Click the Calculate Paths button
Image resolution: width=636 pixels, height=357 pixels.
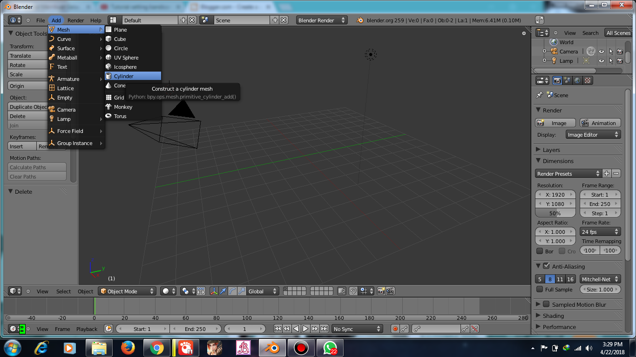click(37, 167)
